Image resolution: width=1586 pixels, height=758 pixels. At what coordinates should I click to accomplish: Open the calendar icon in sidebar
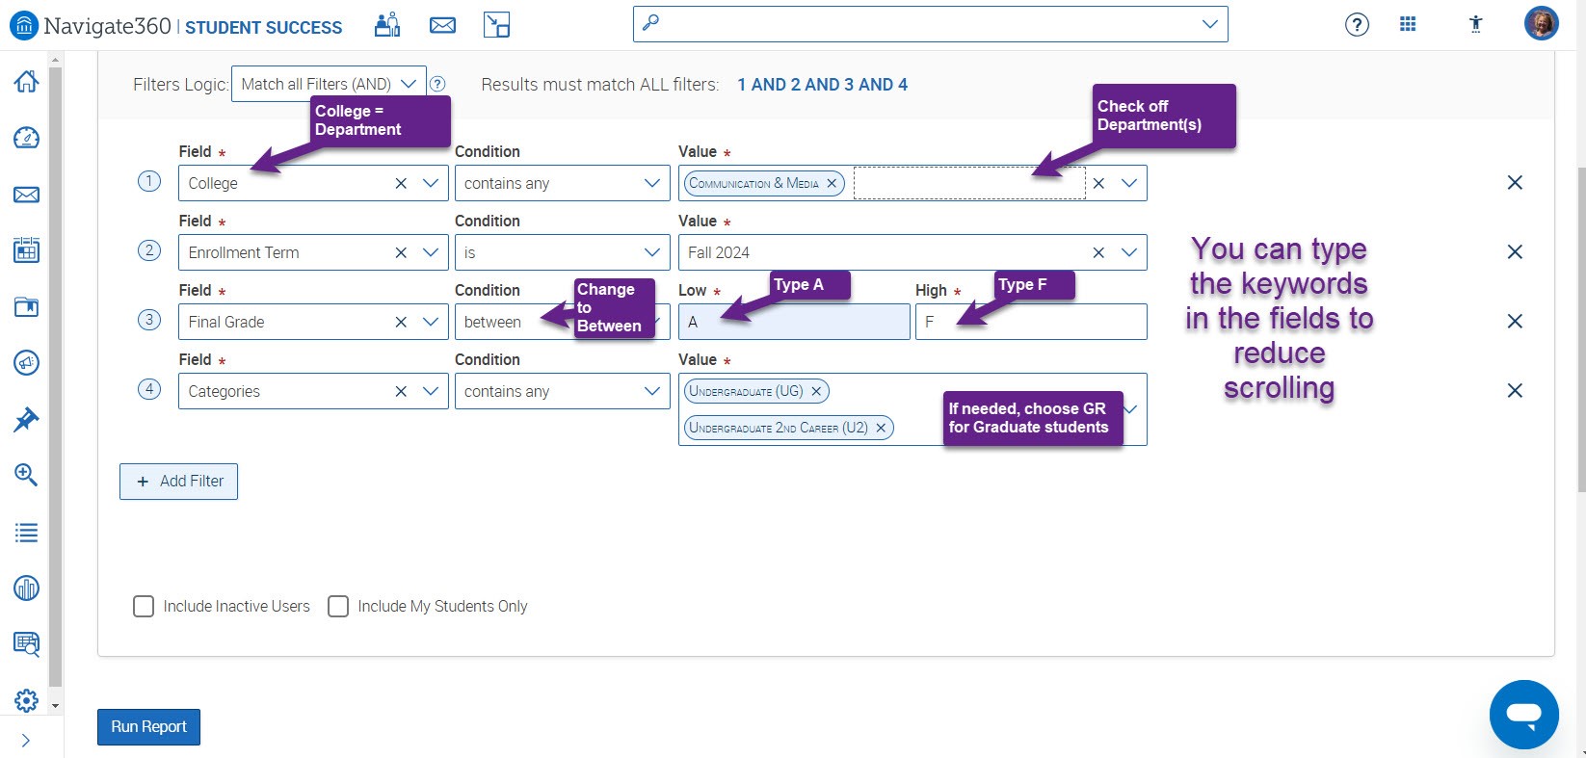(x=26, y=251)
